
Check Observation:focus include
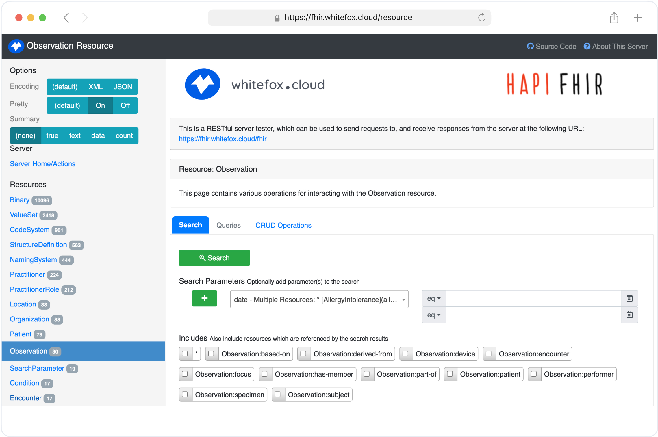(185, 374)
